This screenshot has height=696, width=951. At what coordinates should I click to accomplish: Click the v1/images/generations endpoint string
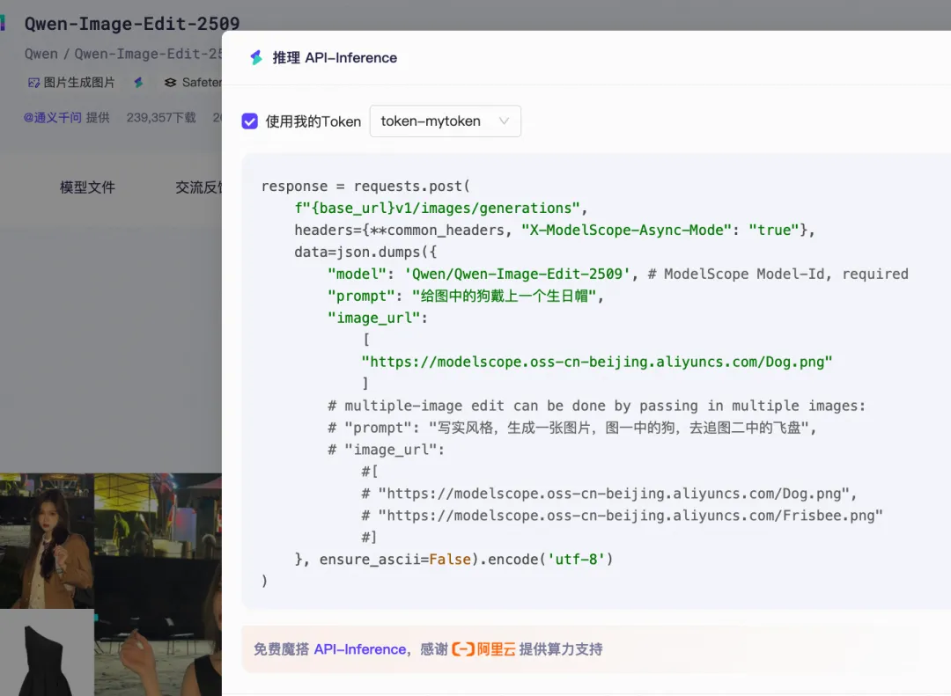[438, 208]
